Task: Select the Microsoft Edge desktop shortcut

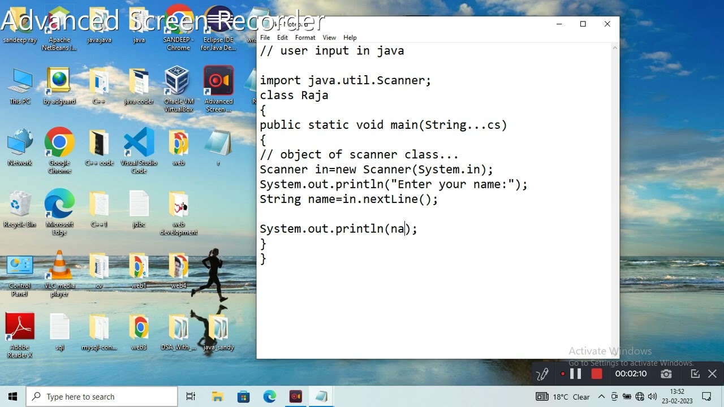Action: click(59, 213)
